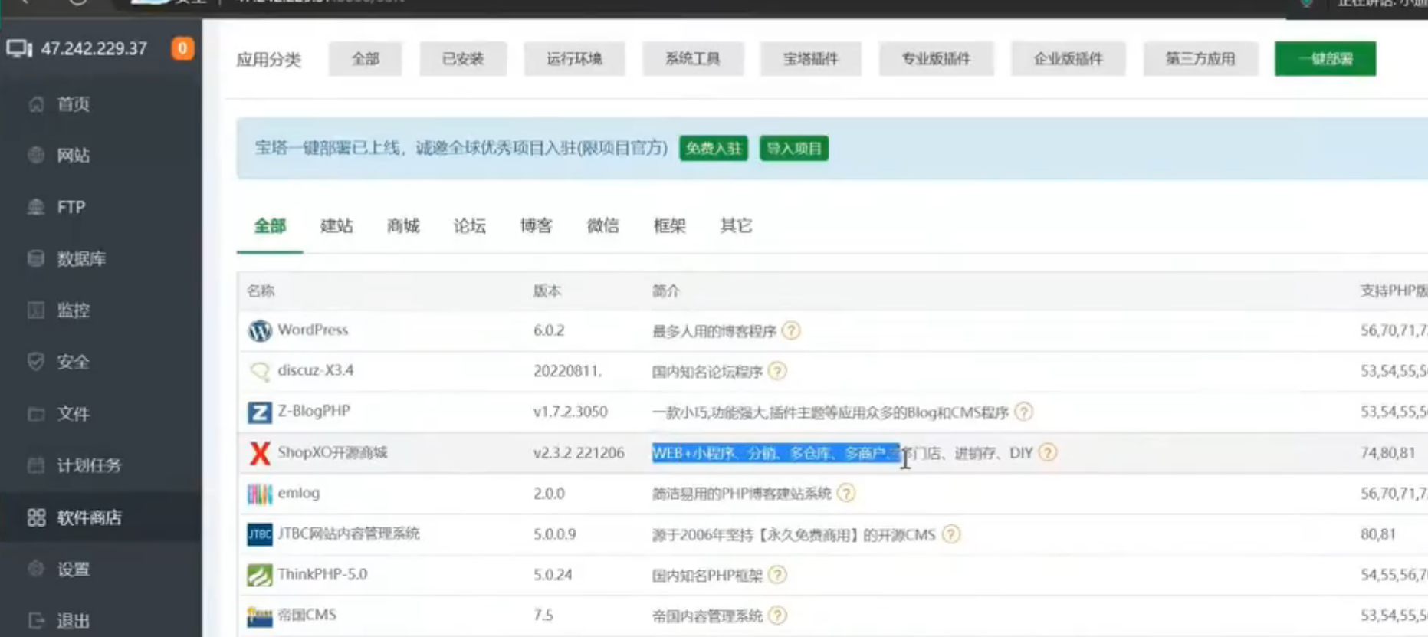Click emlog description 简洁易用的PHP博客建站系统
This screenshot has width=1428, height=637.
coord(742,494)
